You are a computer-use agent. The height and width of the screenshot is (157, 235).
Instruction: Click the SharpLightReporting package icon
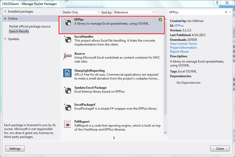coord(67,73)
